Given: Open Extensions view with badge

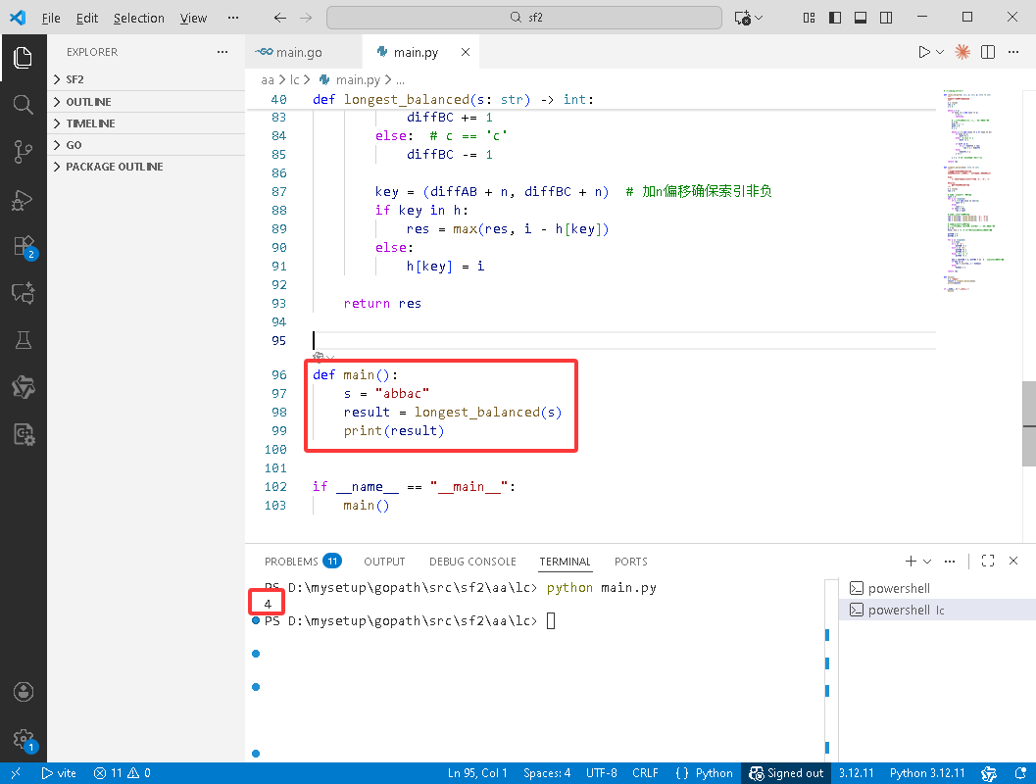Looking at the screenshot, I should (24, 247).
